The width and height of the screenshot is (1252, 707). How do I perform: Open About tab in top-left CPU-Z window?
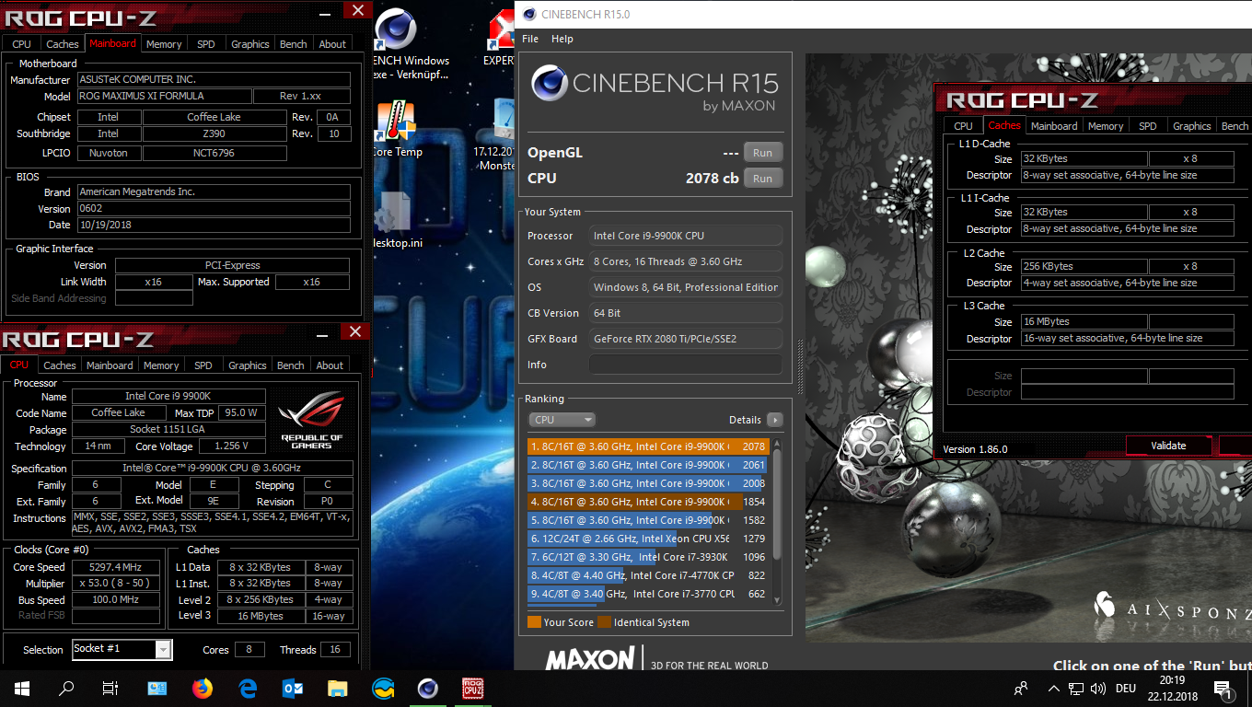click(332, 43)
